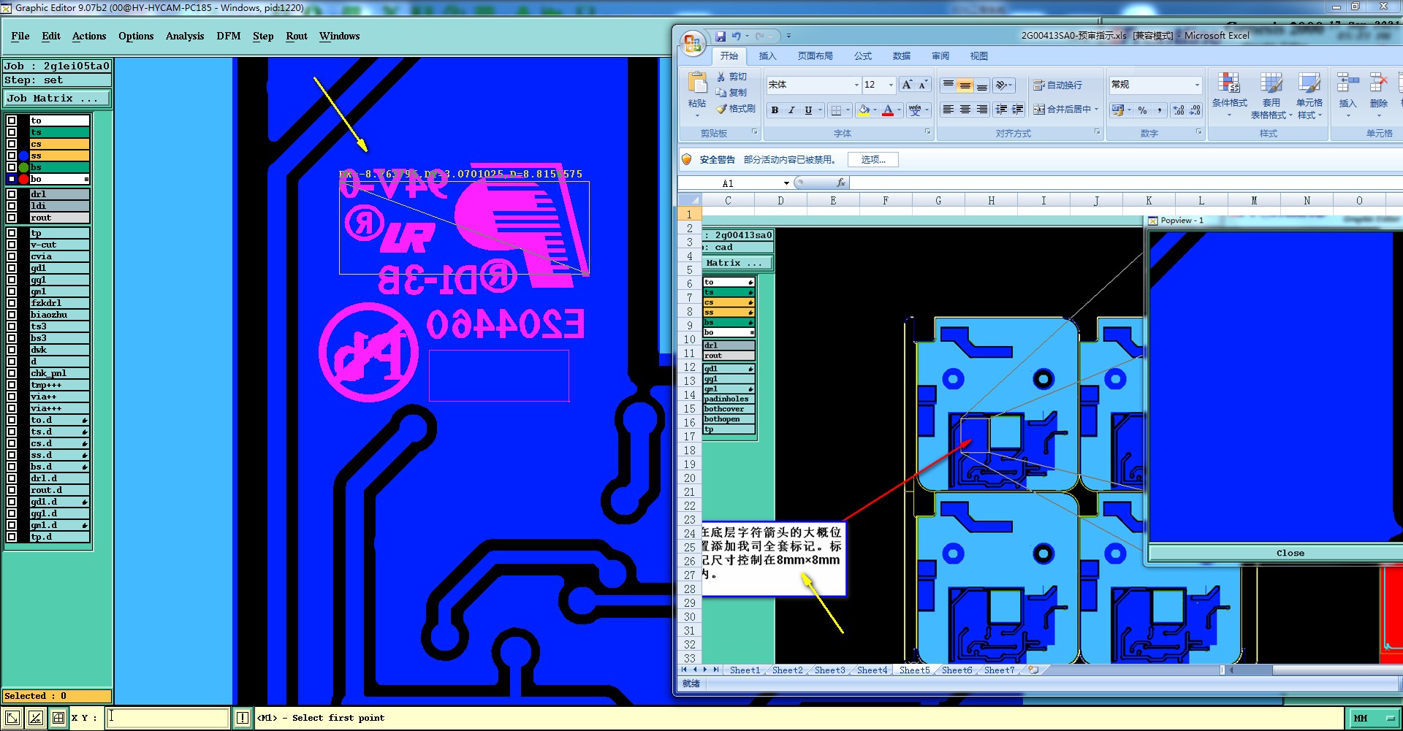Open Merge and Center dropdown arrow
This screenshot has width=1403, height=731.
(x=1096, y=110)
